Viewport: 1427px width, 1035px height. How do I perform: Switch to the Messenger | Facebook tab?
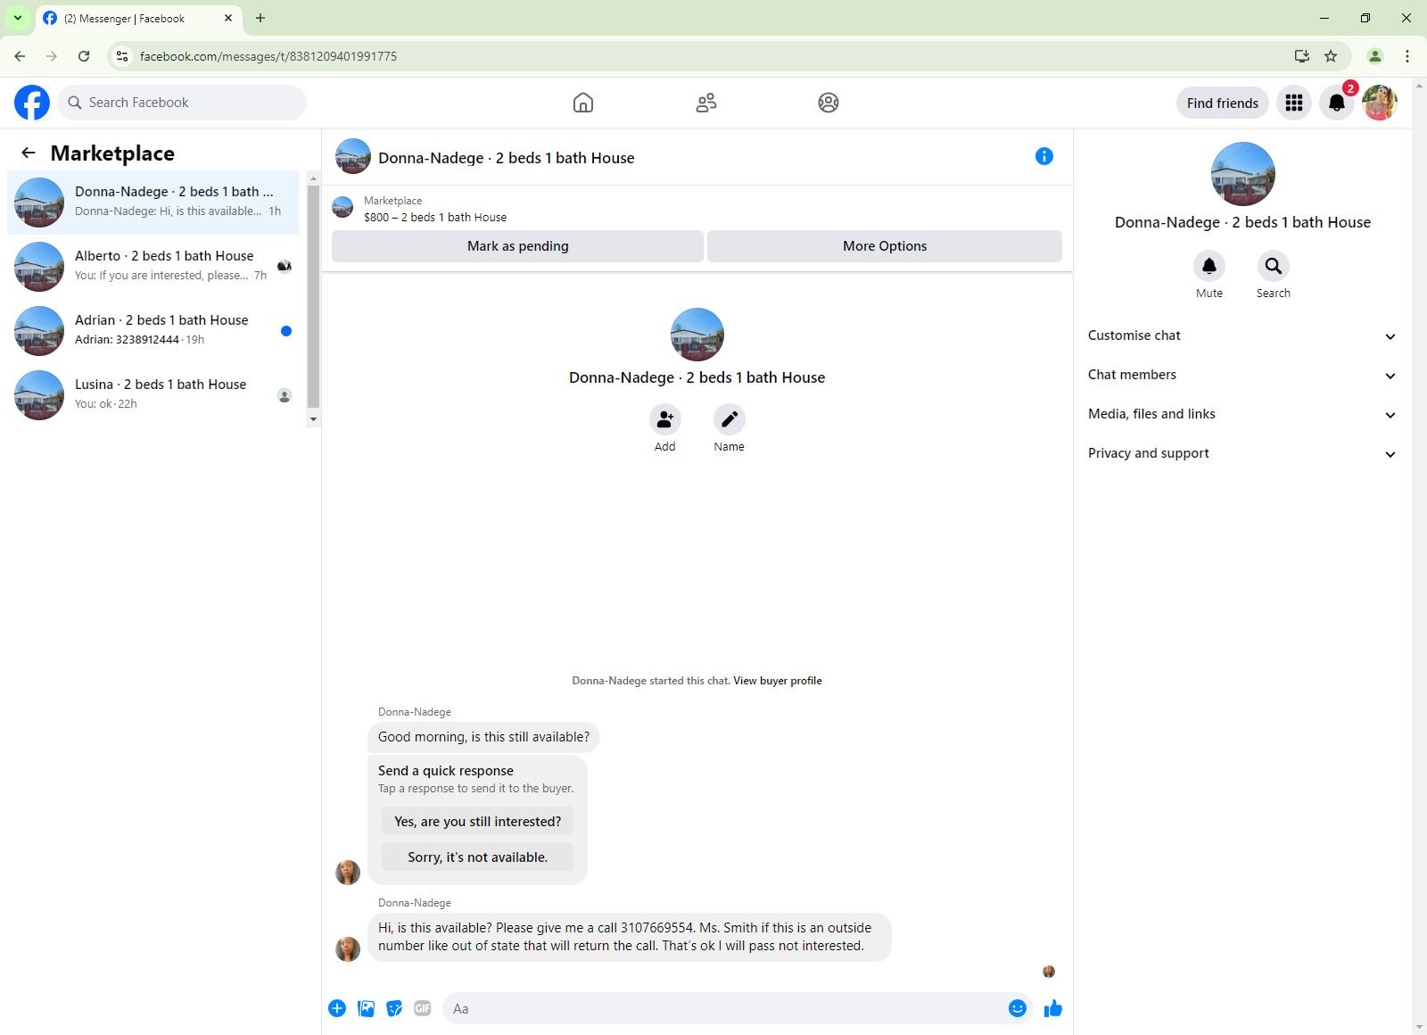point(137,18)
